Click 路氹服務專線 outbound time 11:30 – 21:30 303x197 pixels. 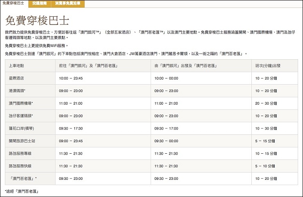coord(71,154)
